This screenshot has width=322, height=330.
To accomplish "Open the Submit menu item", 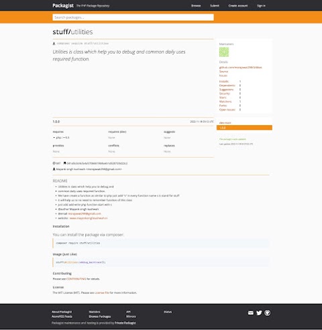I will point(215,5).
